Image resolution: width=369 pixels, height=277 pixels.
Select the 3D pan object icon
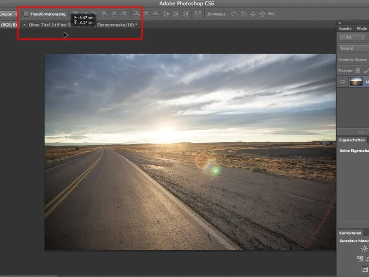[253, 14]
